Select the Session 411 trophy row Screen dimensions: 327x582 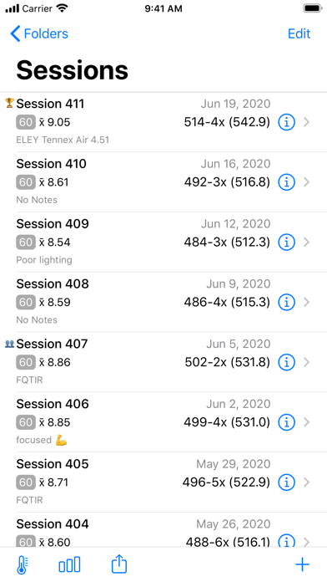(x=163, y=122)
